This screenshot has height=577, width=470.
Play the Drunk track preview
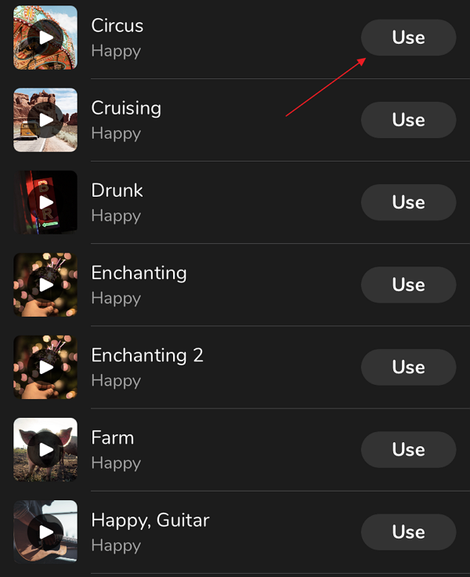coord(45,202)
